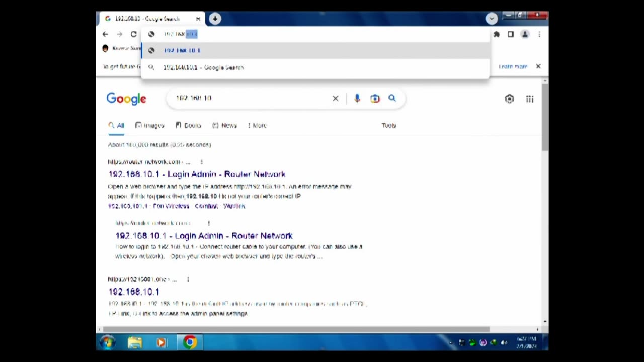Switch to the Images tab
Image resolution: width=644 pixels, height=362 pixels.
tap(150, 125)
